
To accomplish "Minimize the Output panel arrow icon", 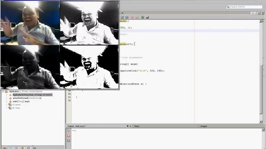I will pos(128,126).
